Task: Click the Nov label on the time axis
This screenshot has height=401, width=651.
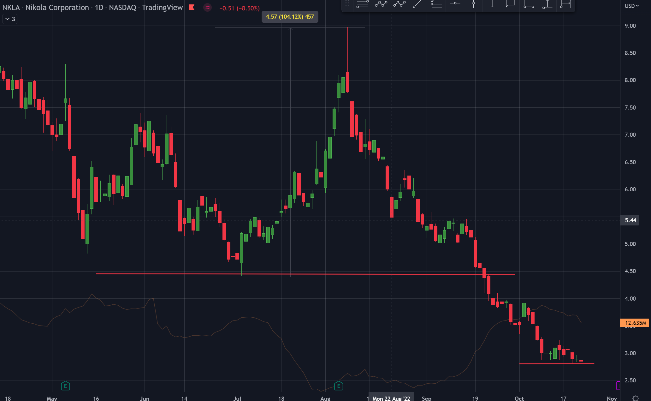Action: pos(612,398)
